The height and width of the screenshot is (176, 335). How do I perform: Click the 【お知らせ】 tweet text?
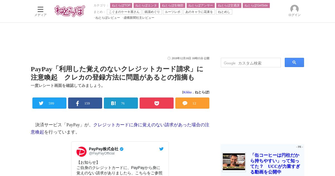pyautogui.click(x=88, y=162)
